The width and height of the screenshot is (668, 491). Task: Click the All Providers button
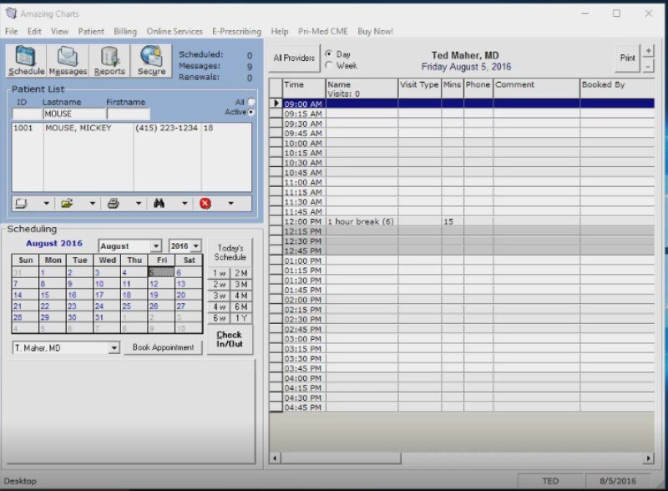click(294, 58)
